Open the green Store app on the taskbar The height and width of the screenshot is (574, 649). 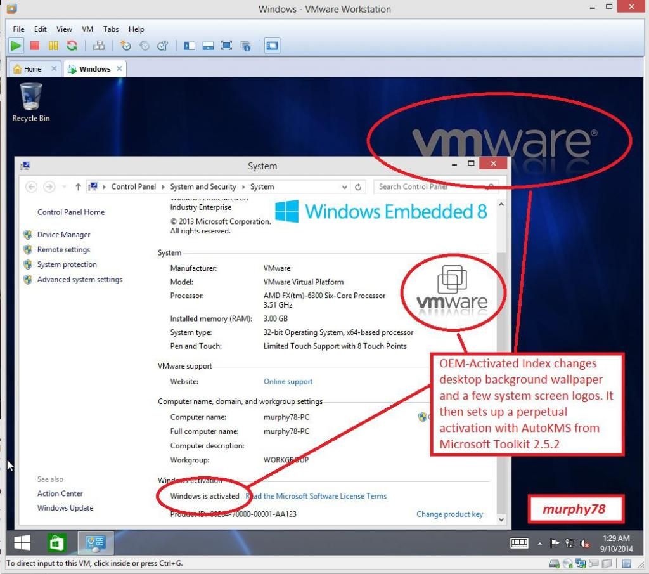(x=56, y=542)
